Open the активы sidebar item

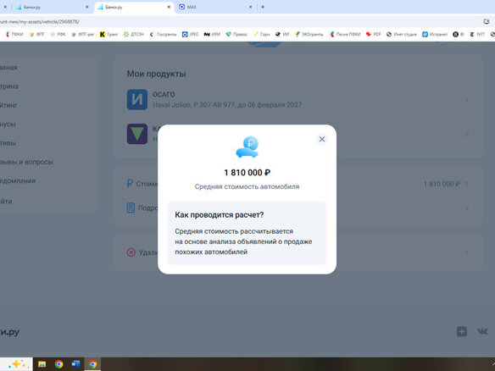8,143
